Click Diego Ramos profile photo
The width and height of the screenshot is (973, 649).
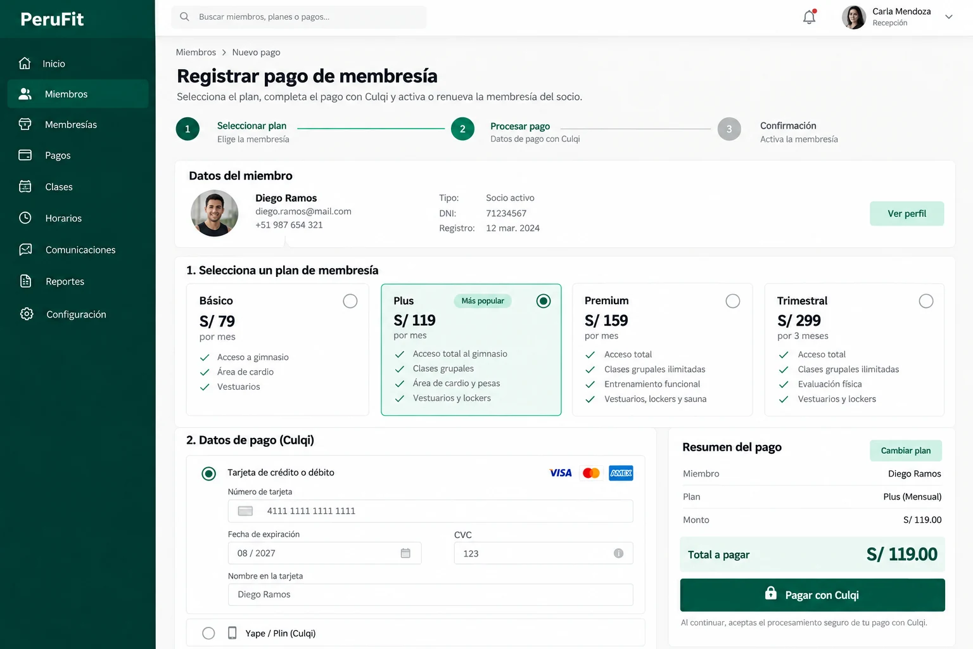[x=215, y=214]
